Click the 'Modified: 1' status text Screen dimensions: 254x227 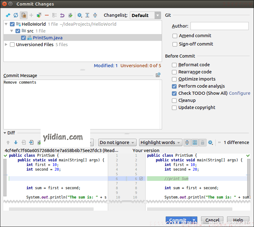click(x=106, y=66)
